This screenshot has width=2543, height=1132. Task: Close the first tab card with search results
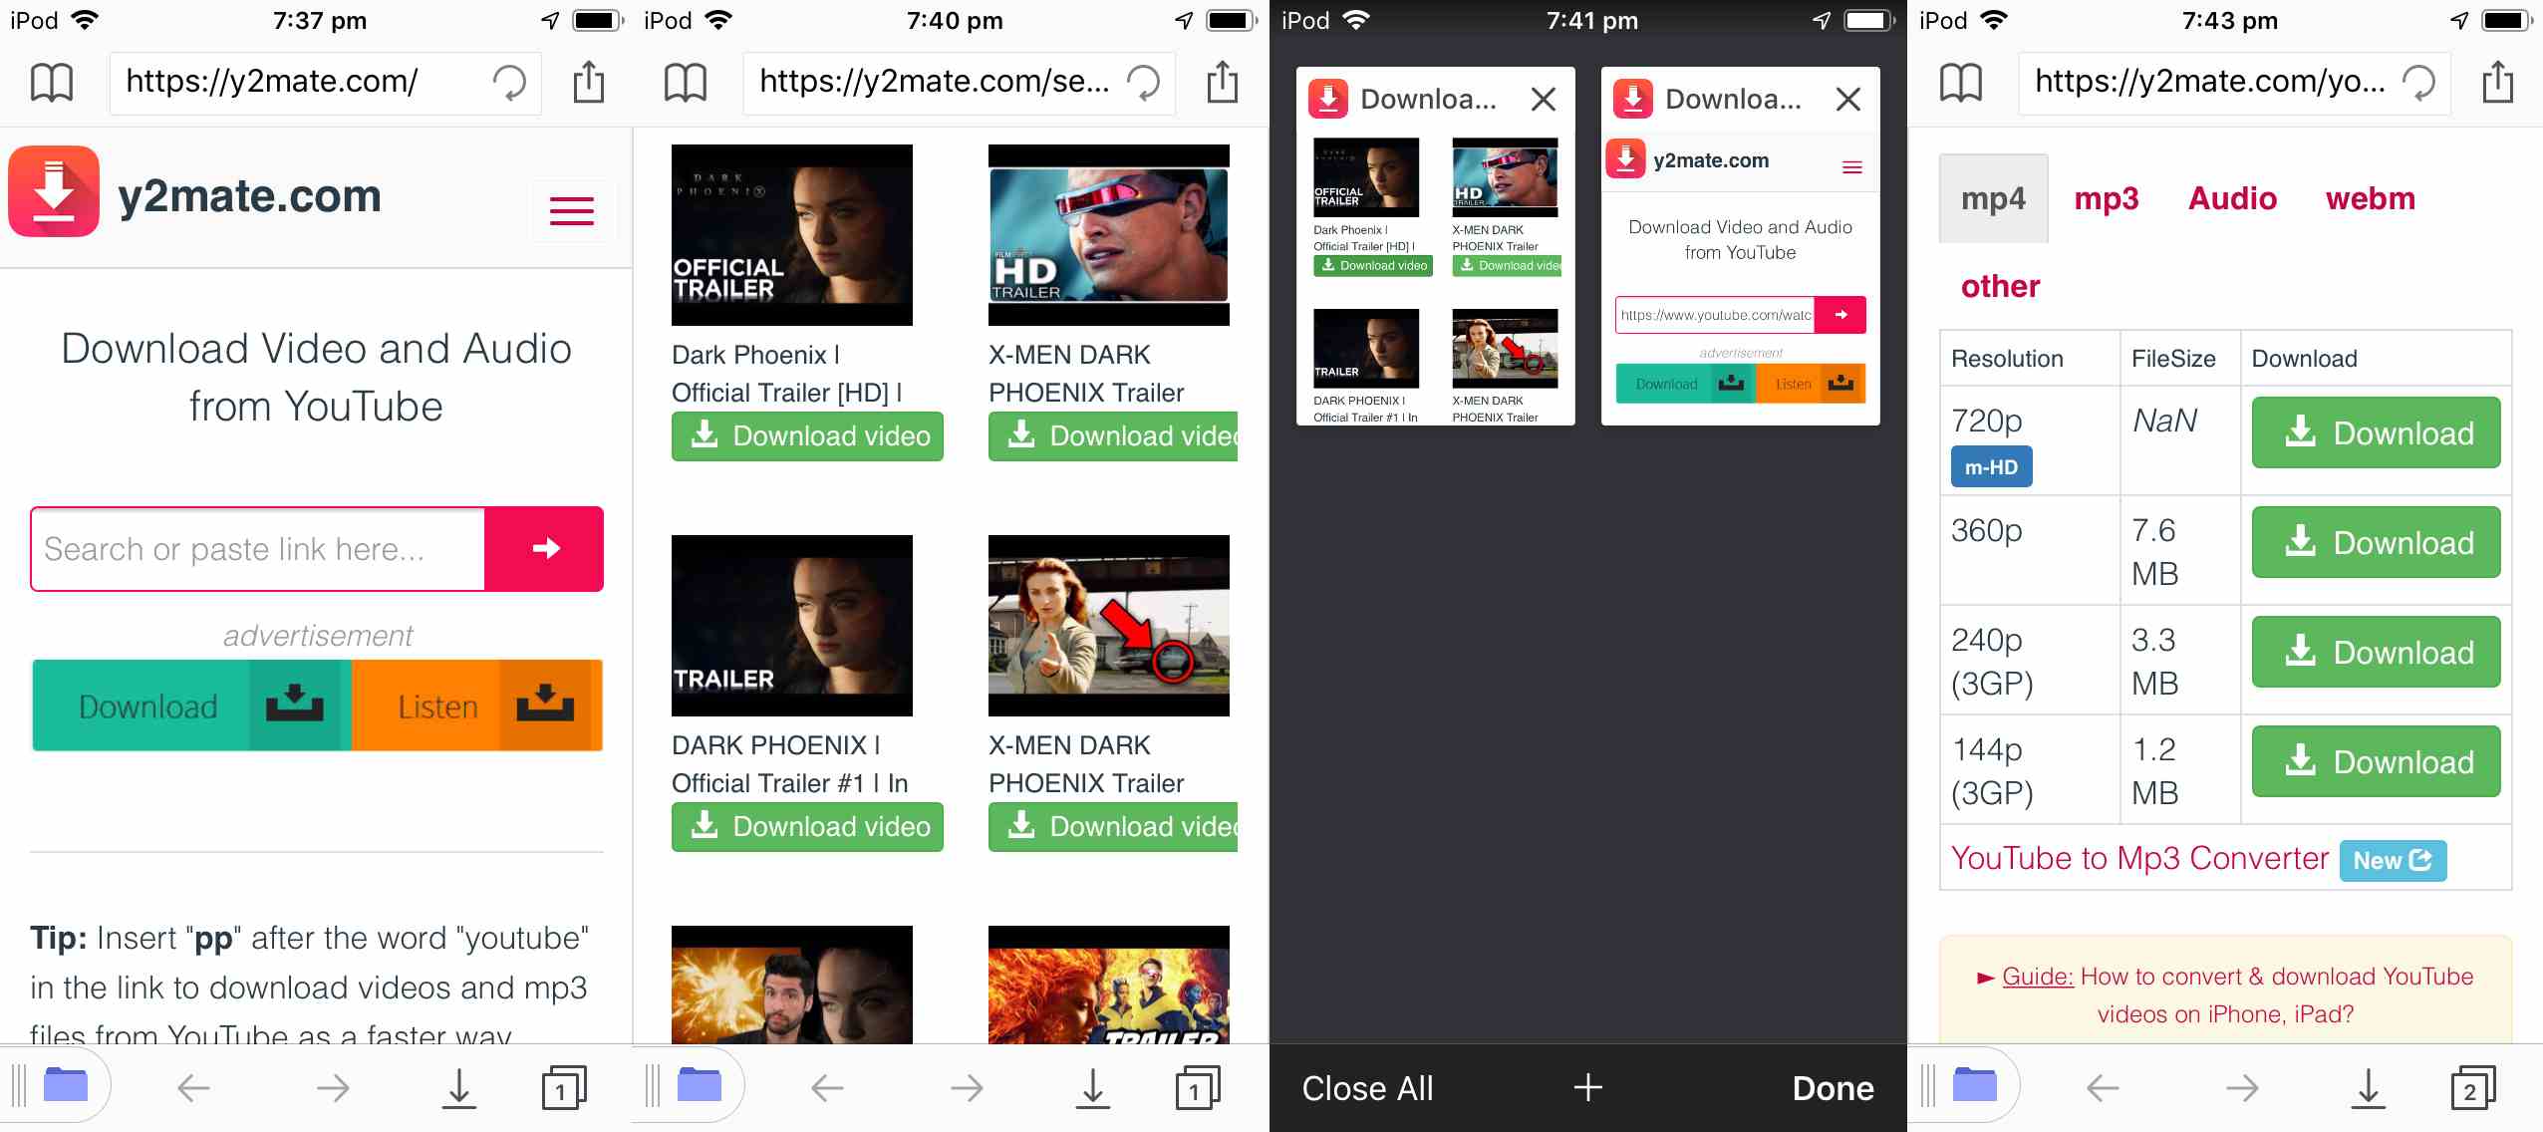click(x=1544, y=99)
